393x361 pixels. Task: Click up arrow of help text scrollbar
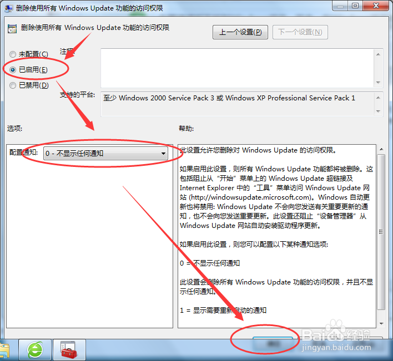(381, 149)
